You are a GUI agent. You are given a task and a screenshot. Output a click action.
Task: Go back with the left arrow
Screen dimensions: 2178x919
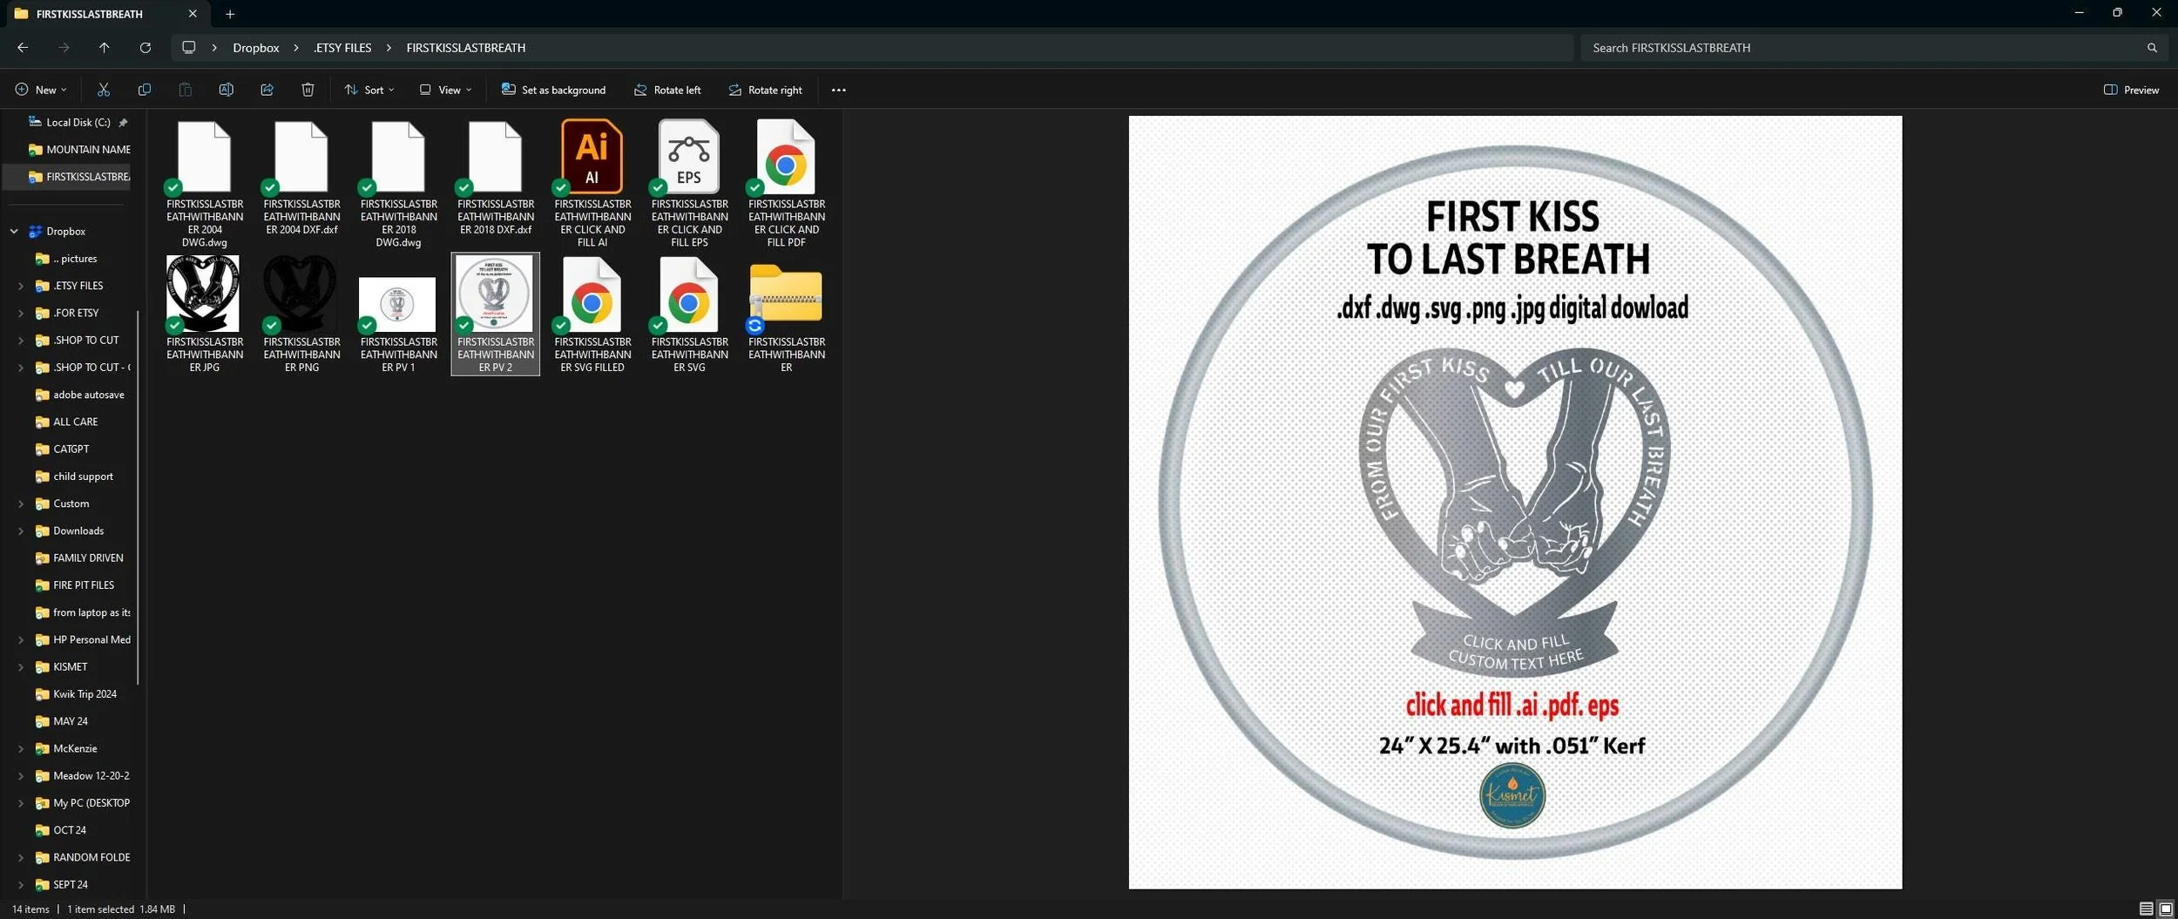coord(23,48)
